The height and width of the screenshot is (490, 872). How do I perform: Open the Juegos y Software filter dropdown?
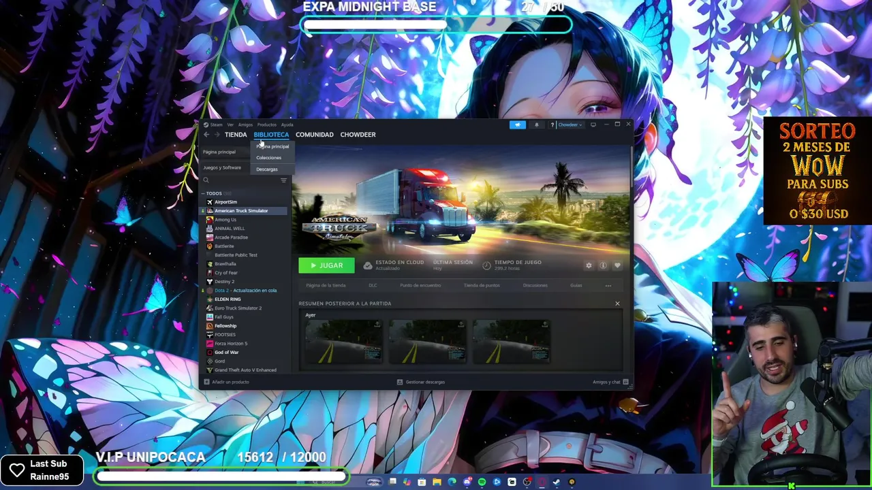pos(222,167)
